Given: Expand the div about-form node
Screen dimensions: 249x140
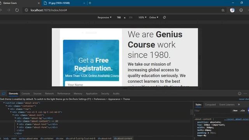Looking at the screenshot, I should [x=18, y=127].
